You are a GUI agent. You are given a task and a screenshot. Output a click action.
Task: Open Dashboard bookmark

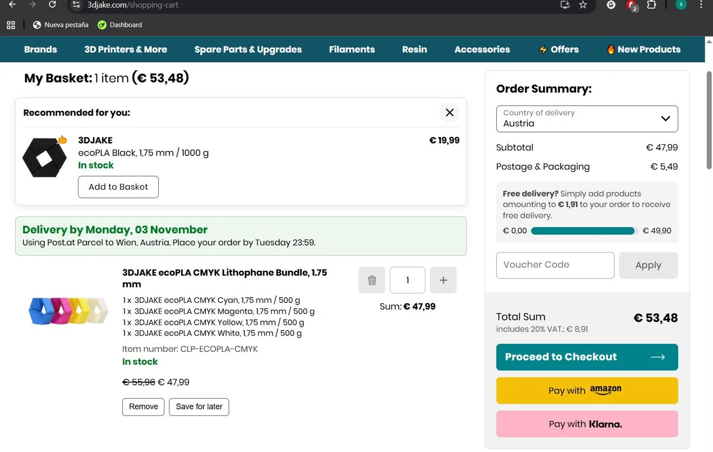pyautogui.click(x=120, y=25)
